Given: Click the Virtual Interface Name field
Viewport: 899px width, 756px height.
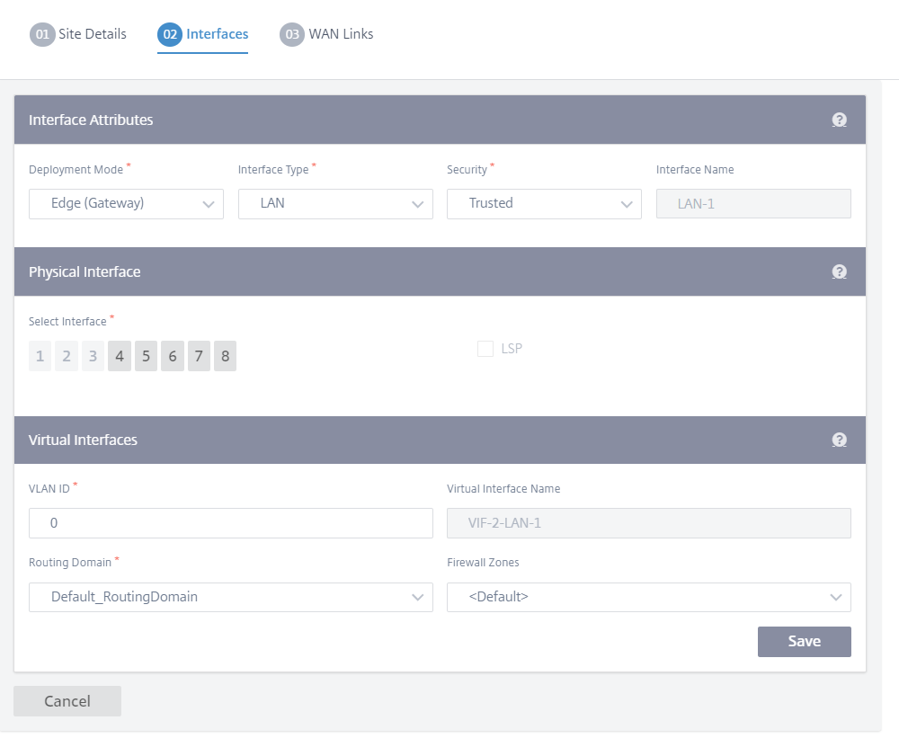Looking at the screenshot, I should point(649,523).
